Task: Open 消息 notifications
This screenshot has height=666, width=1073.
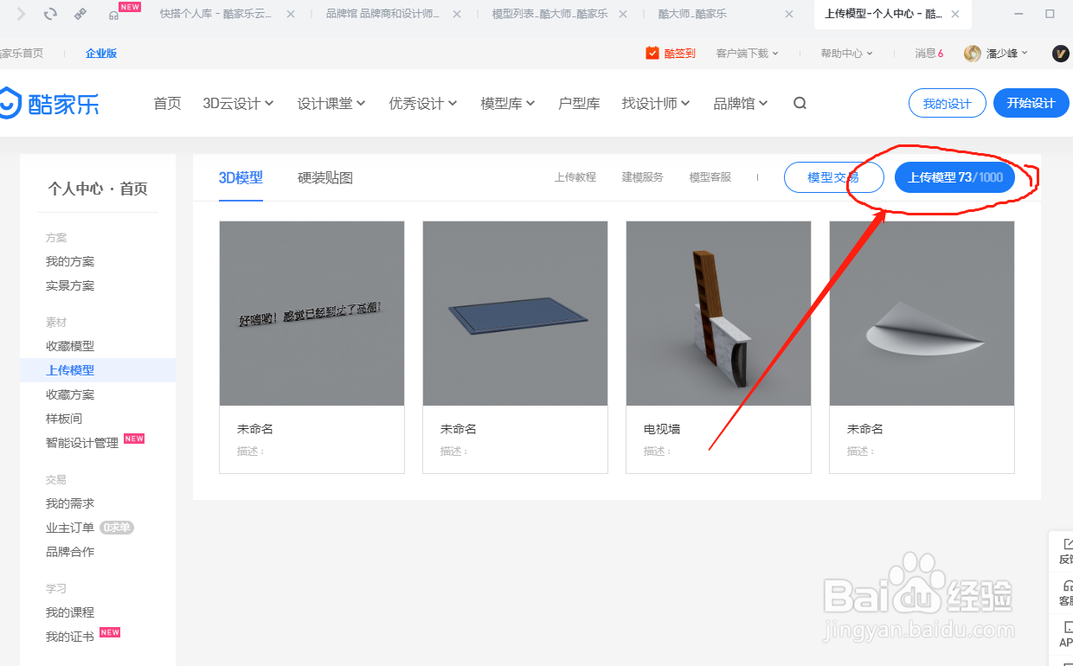Action: 929,54
